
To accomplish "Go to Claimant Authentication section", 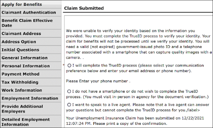I will click(29, 13).
